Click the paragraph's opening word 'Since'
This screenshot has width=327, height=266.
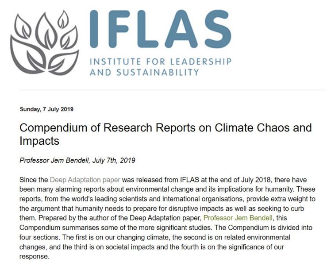point(28,180)
